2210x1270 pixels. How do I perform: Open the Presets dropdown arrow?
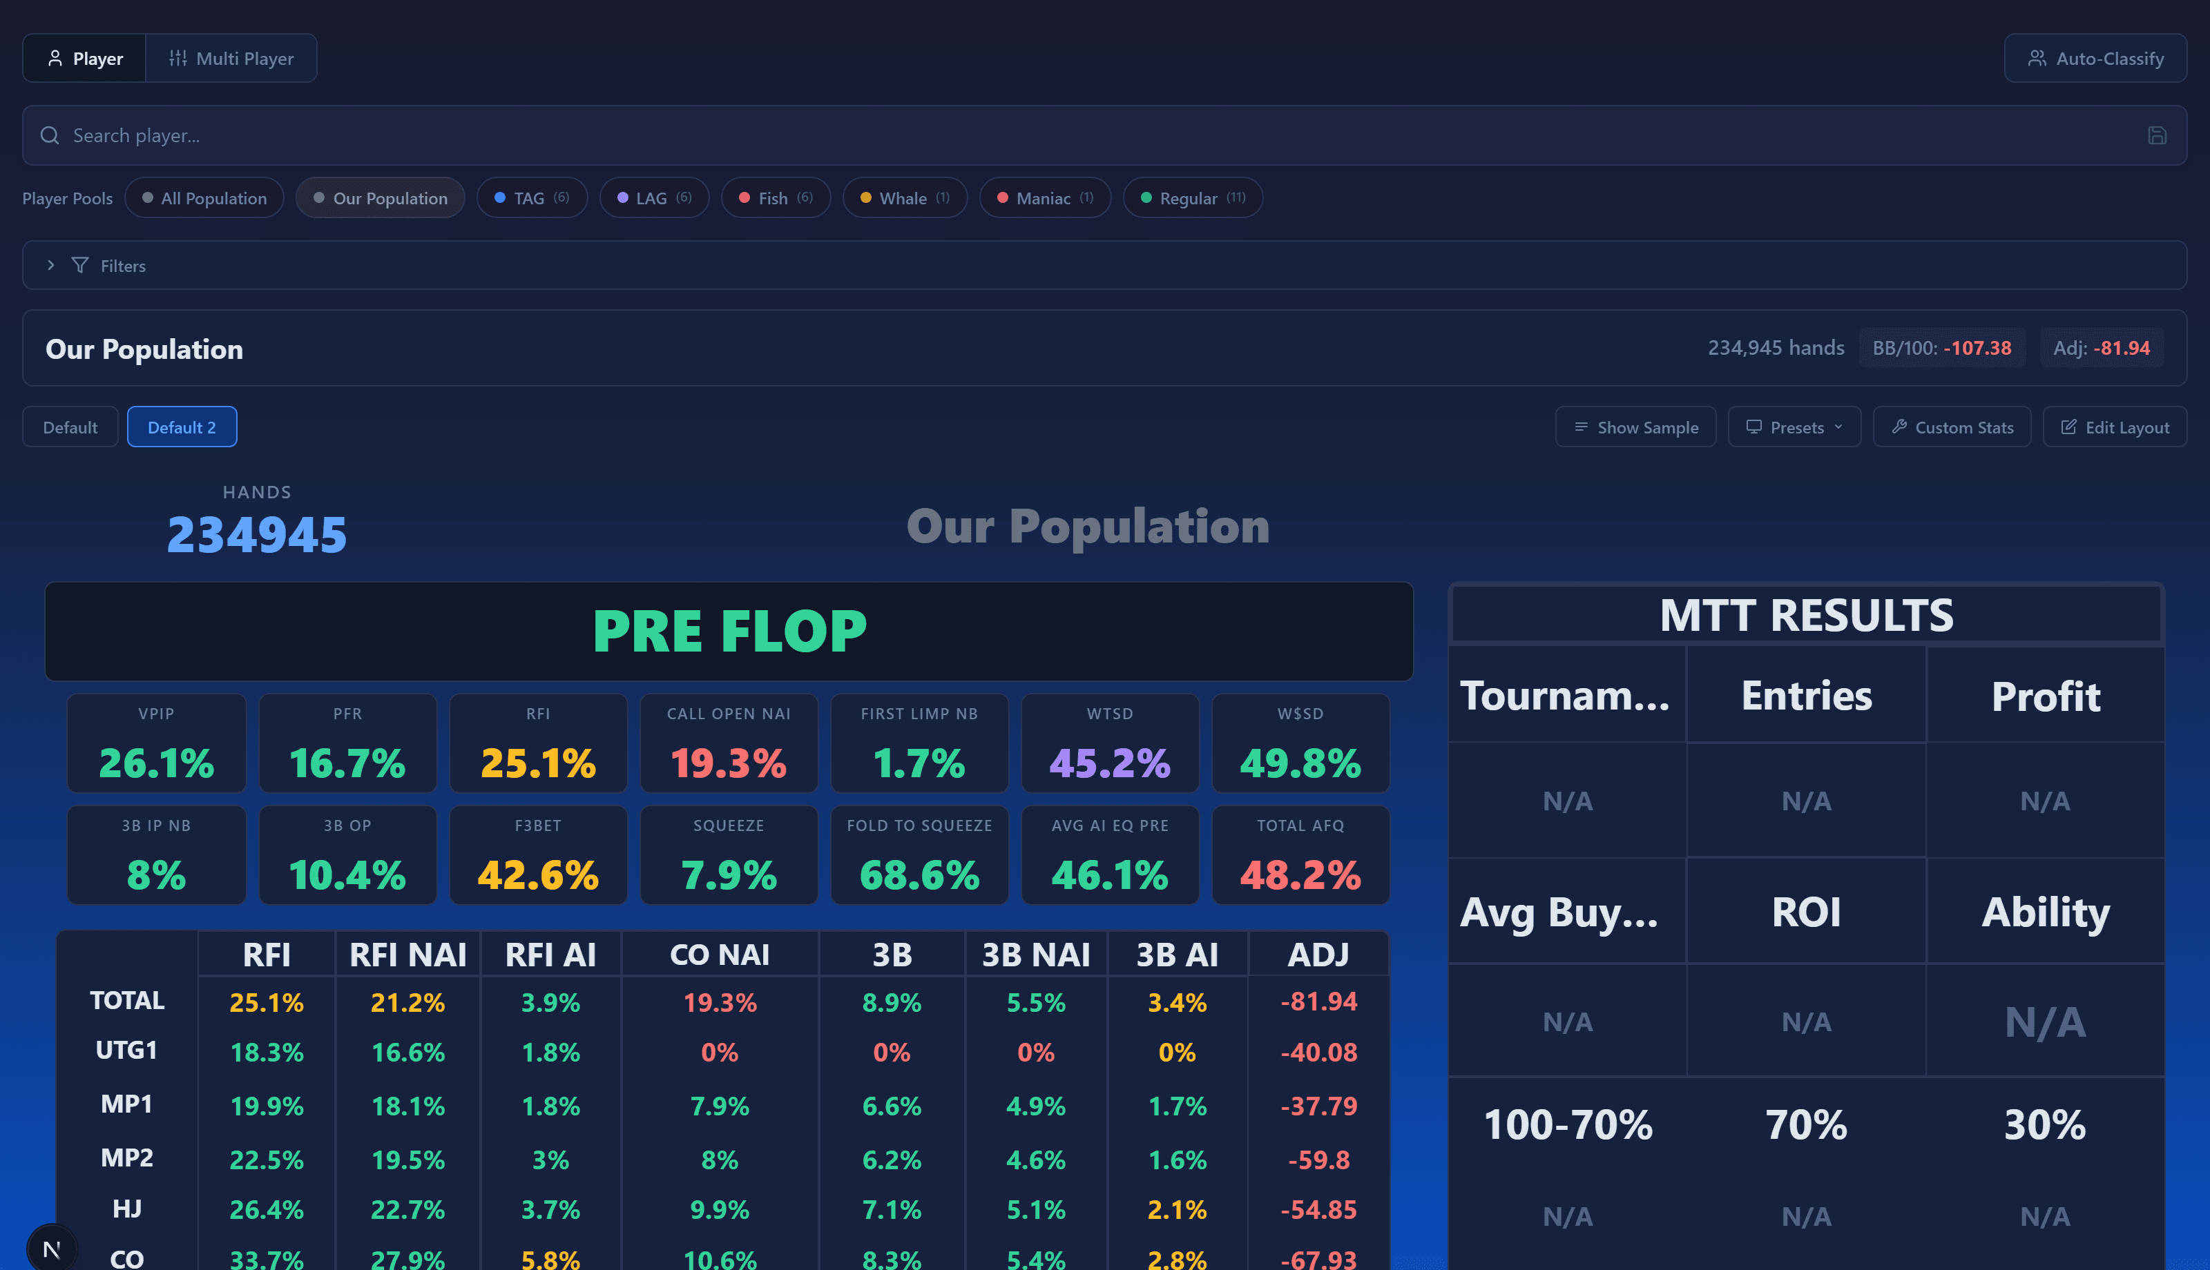(1838, 427)
